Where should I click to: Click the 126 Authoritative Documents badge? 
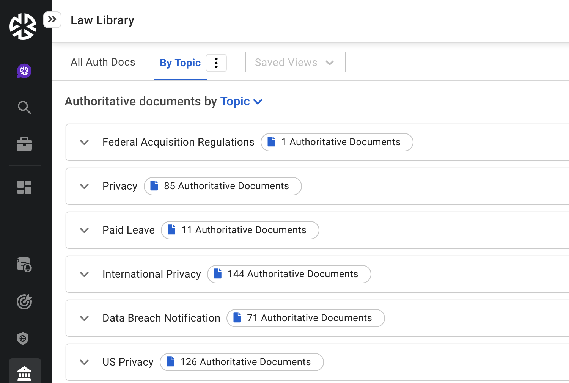click(x=242, y=362)
